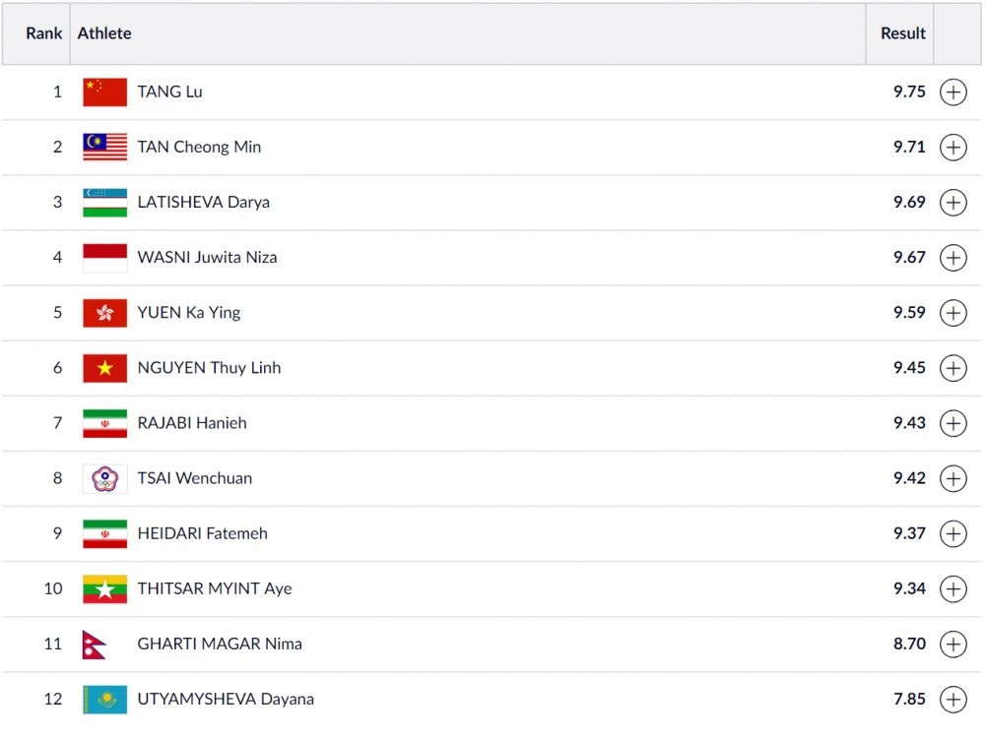Image resolution: width=985 pixels, height=738 pixels.
Task: Select athlete name LATISHEVA Darya
Action: [203, 202]
